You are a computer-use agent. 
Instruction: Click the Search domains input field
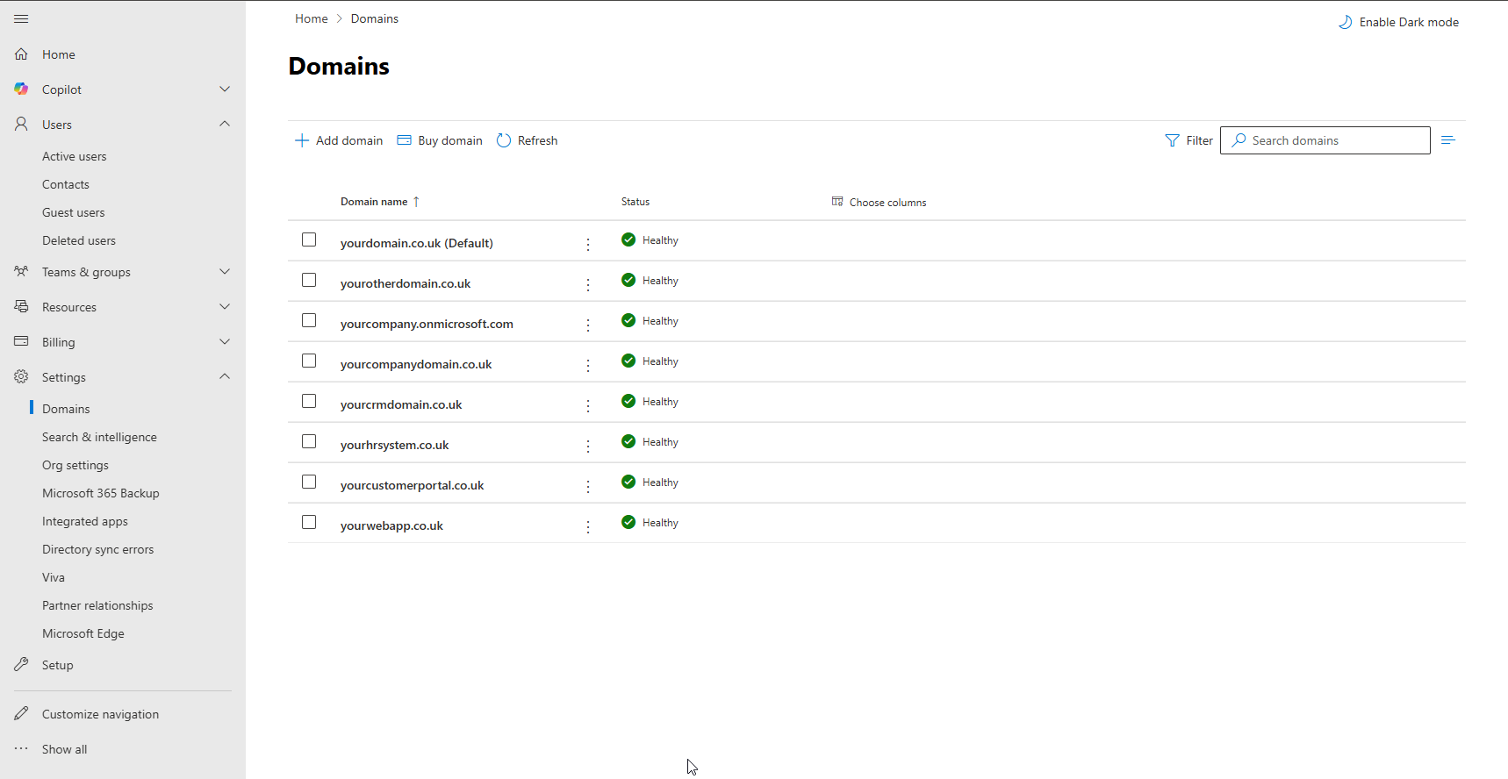1325,140
